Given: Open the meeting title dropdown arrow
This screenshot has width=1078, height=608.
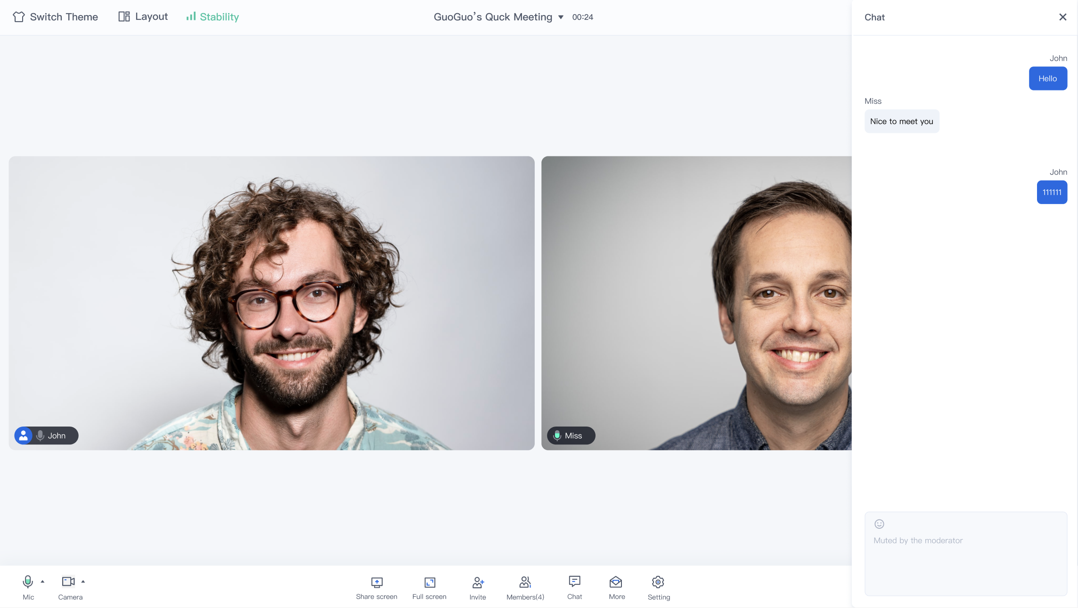Looking at the screenshot, I should click(561, 17).
